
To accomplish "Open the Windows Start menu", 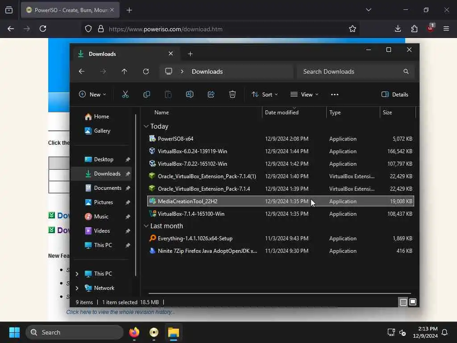I will click(14, 332).
